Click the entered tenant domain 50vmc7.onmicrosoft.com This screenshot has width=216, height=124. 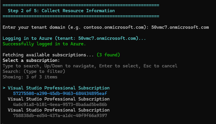pyautogui.click(x=180, y=27)
